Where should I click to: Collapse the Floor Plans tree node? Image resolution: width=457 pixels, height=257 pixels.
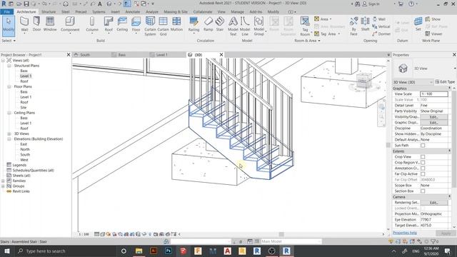[x=9, y=86]
